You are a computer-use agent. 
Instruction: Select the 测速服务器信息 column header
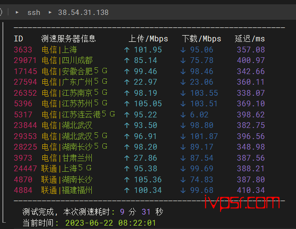pos(69,39)
